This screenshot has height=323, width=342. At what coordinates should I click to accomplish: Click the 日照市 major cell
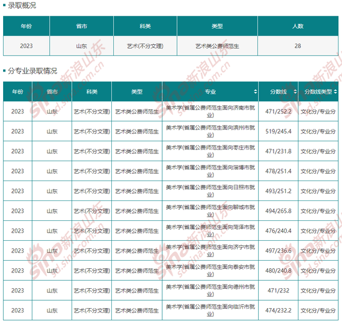coord(210,190)
